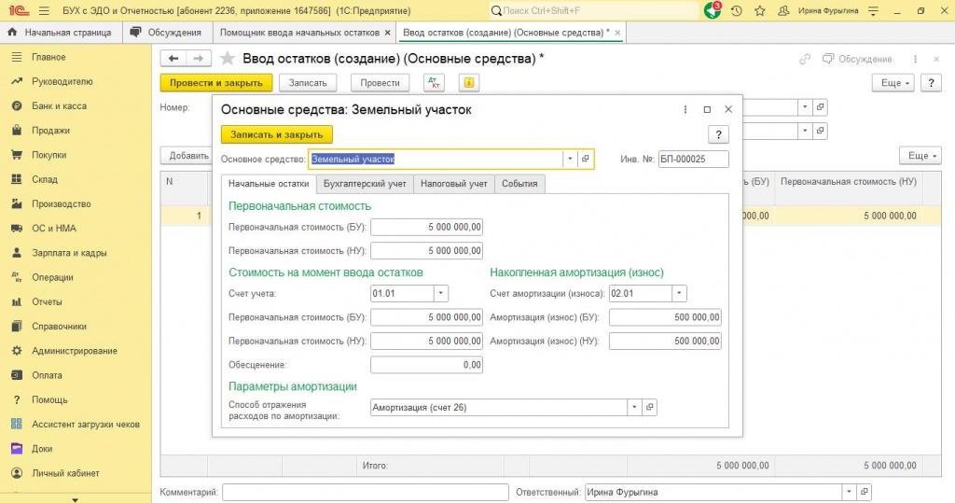
Task: Open Ассистент загрузки чеков
Action: [x=86, y=425]
